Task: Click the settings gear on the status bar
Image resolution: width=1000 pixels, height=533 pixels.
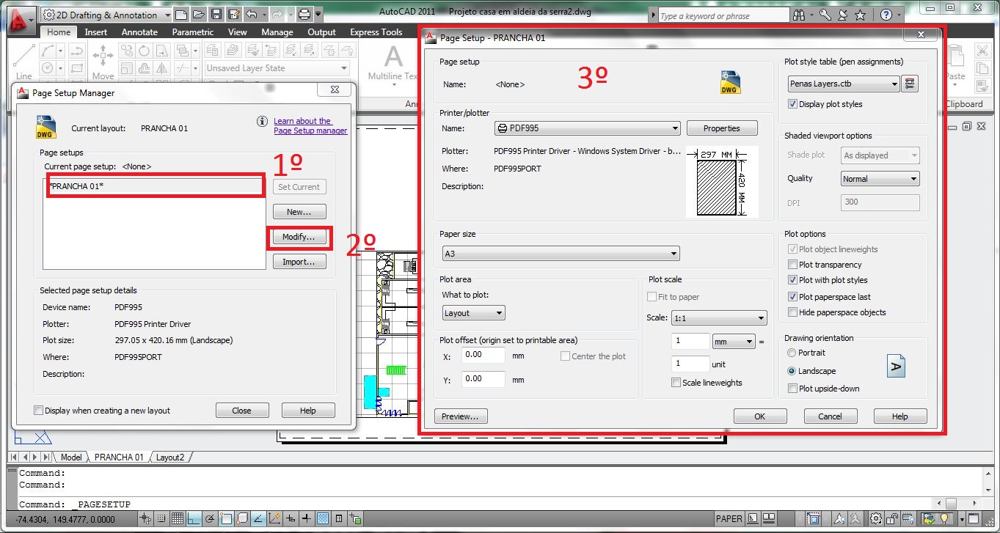Action: (x=876, y=519)
